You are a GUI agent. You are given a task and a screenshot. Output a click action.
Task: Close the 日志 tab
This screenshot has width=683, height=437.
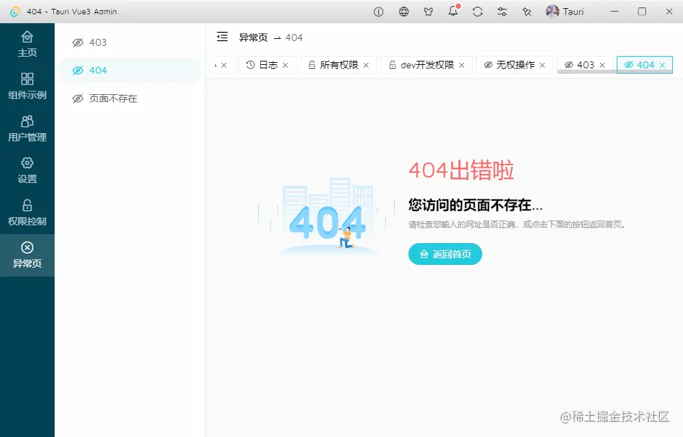tap(285, 66)
